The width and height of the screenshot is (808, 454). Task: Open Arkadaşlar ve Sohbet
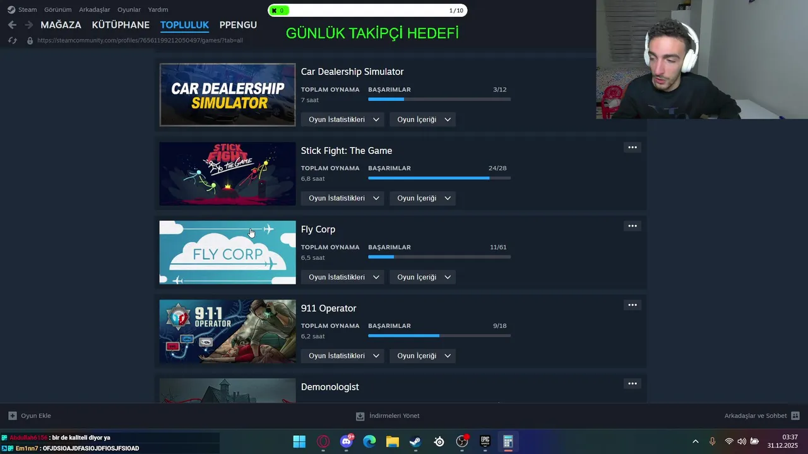click(762, 416)
